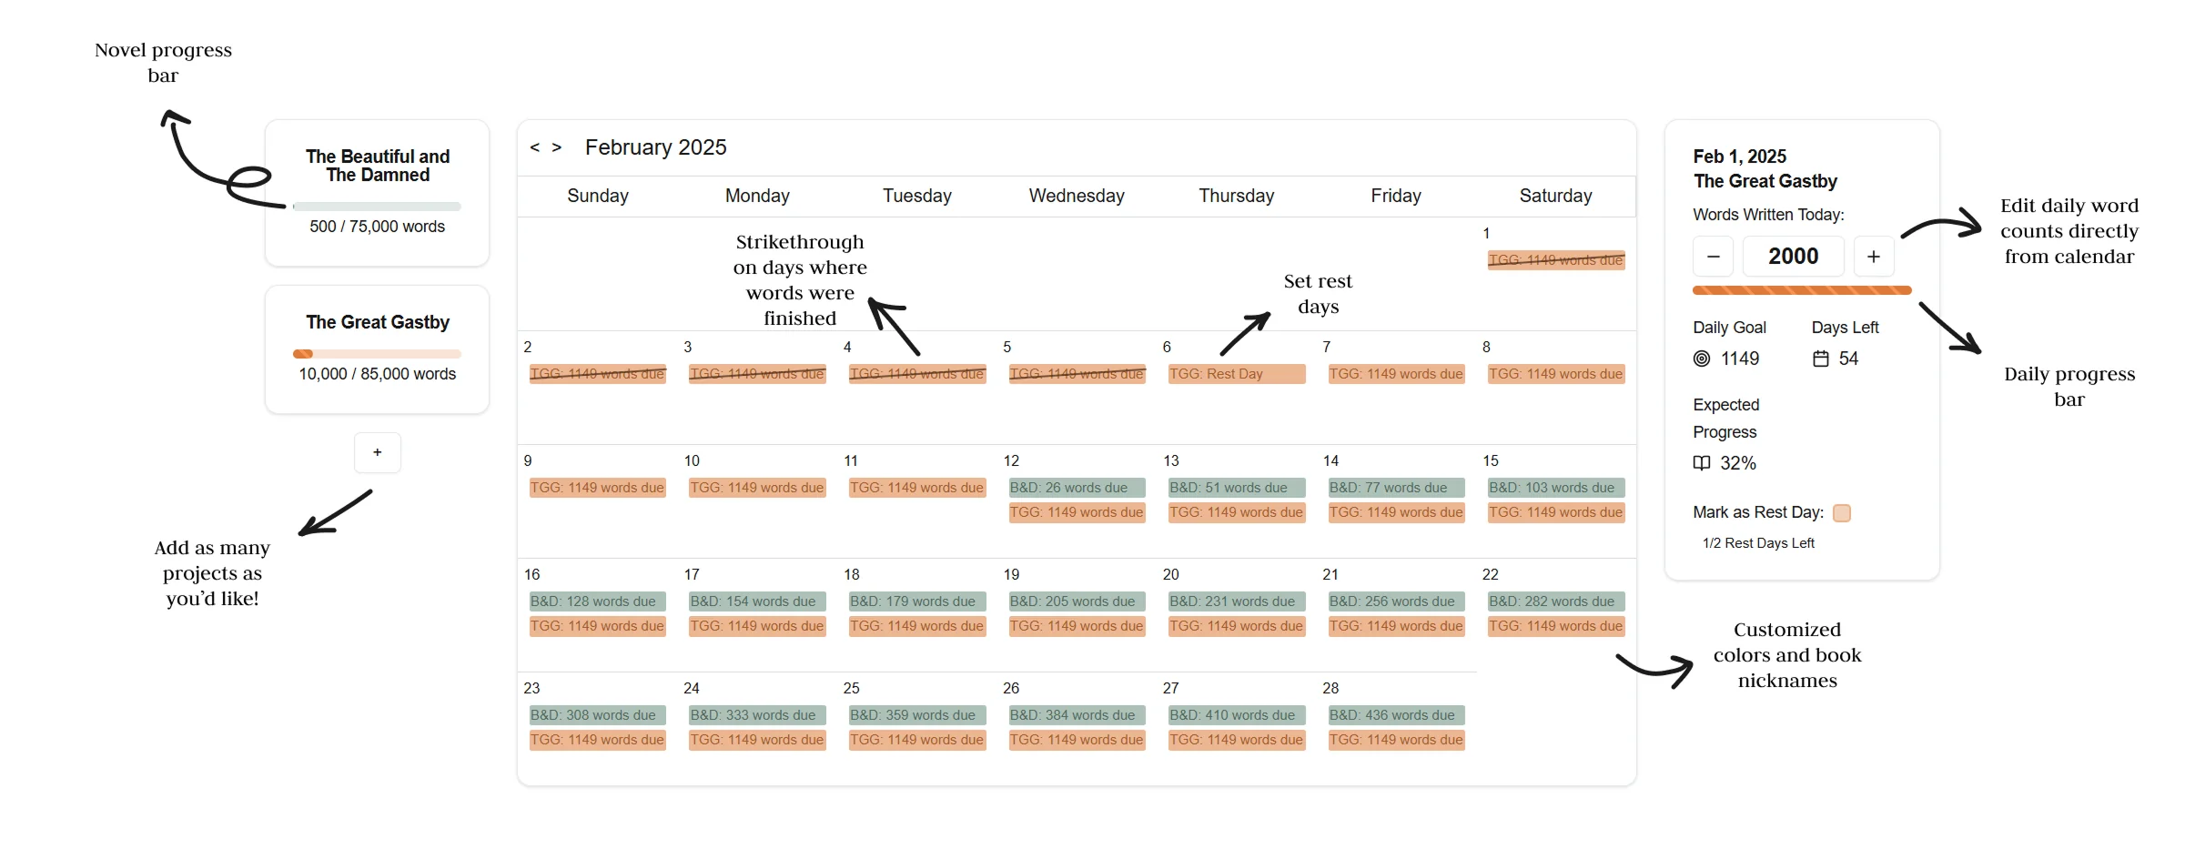The width and height of the screenshot is (2185, 849).
Task: Decrement today's word count with the minus stepper
Action: (1714, 256)
